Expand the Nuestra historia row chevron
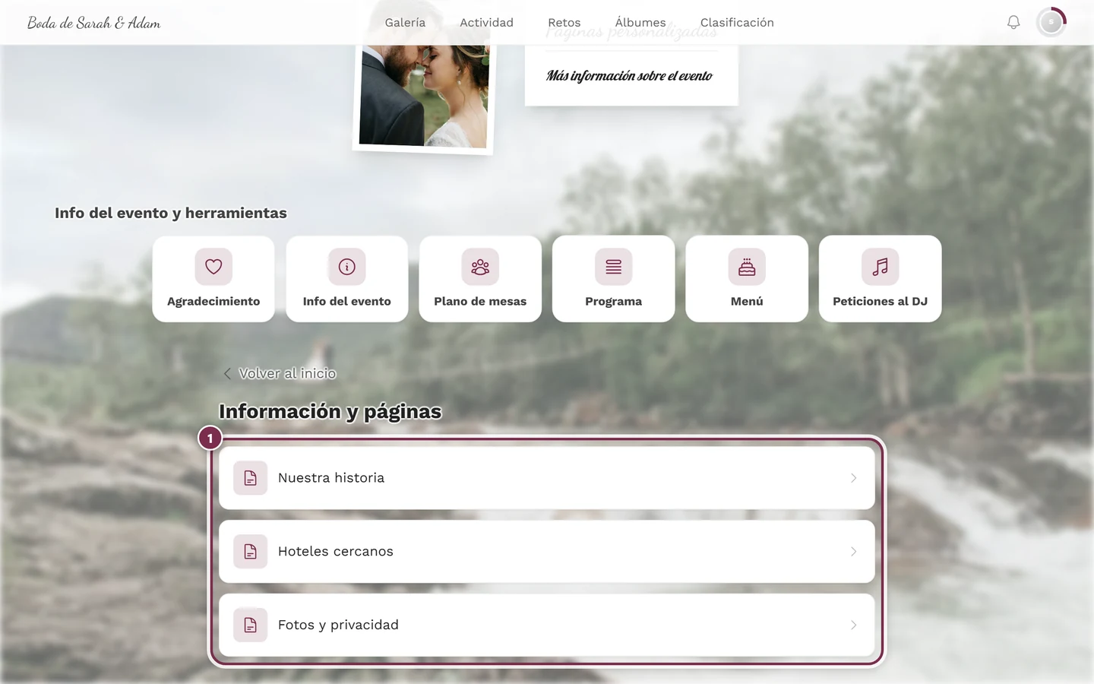This screenshot has height=684, width=1094. click(x=854, y=478)
